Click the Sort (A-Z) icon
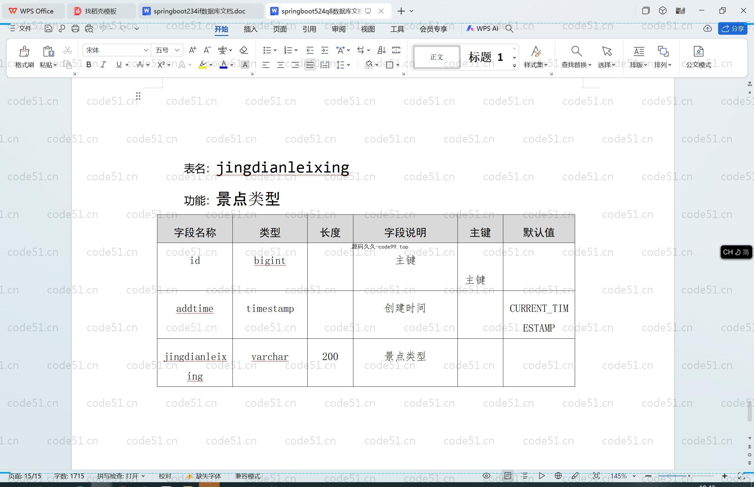Screen dimensions: 754x487 click(381, 50)
